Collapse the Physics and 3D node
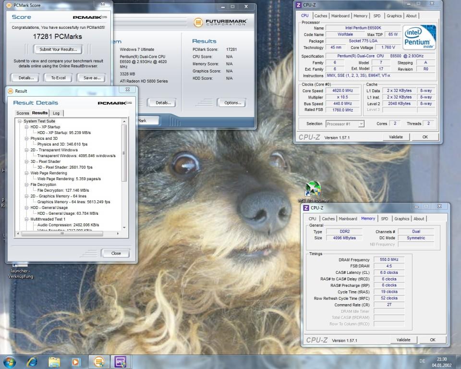 click(x=26, y=138)
